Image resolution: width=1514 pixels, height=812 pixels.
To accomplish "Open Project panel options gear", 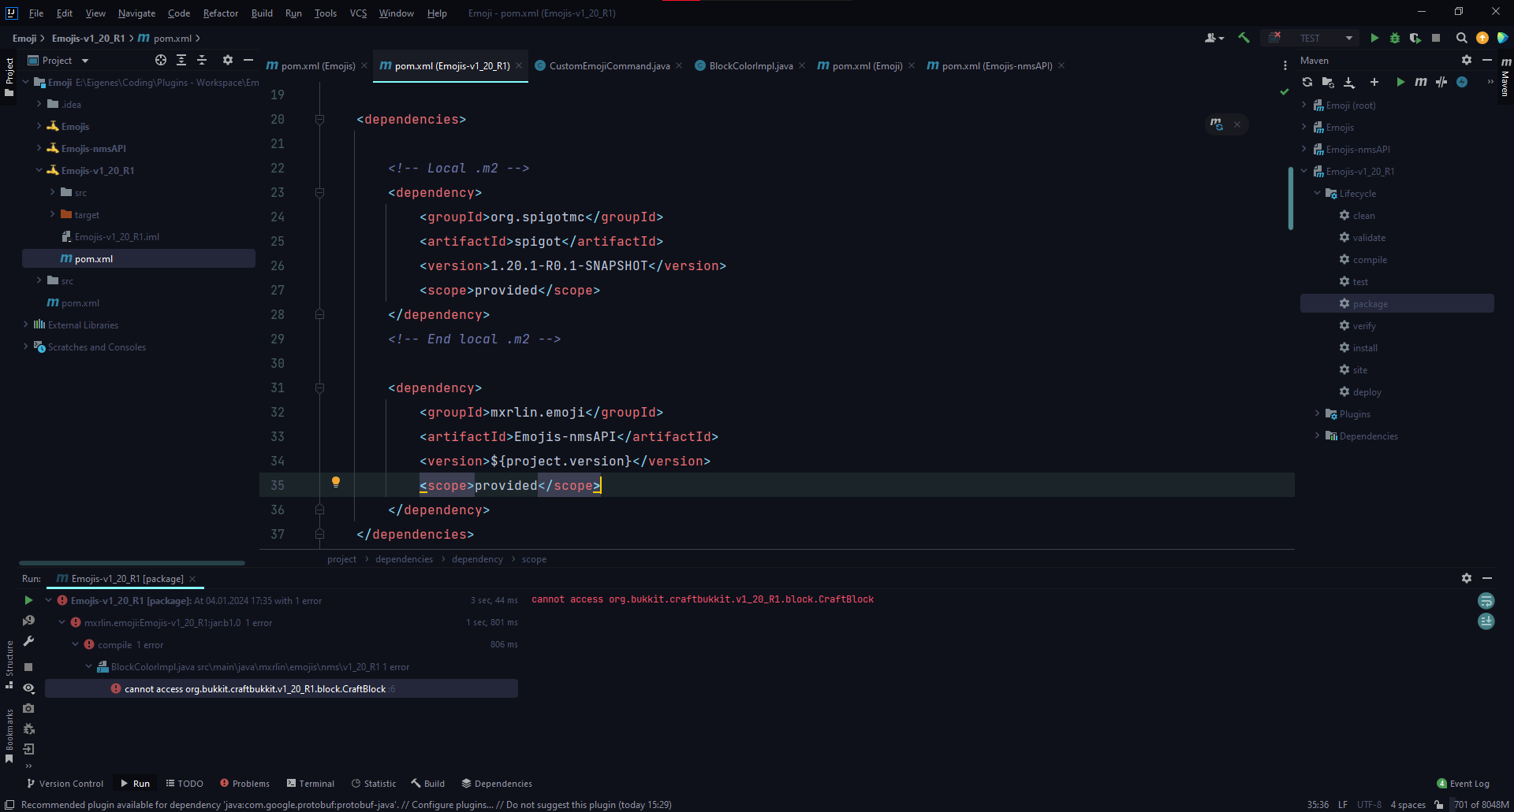I will click(x=228, y=60).
